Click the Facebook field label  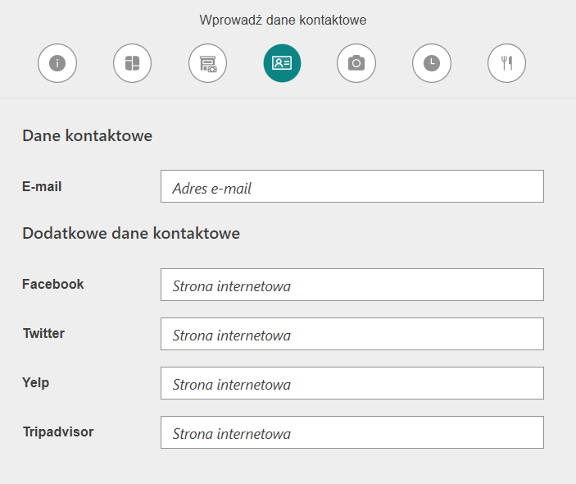pos(53,285)
